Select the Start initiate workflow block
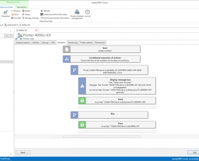The image size is (199, 161). point(102,49)
